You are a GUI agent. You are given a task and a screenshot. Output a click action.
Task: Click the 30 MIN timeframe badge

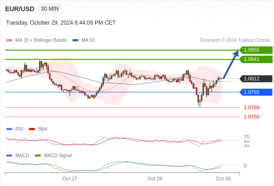pos(50,9)
